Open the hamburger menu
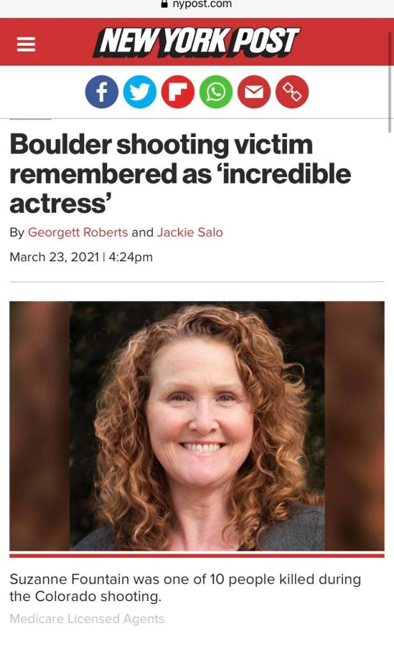394x652 pixels. tap(26, 44)
